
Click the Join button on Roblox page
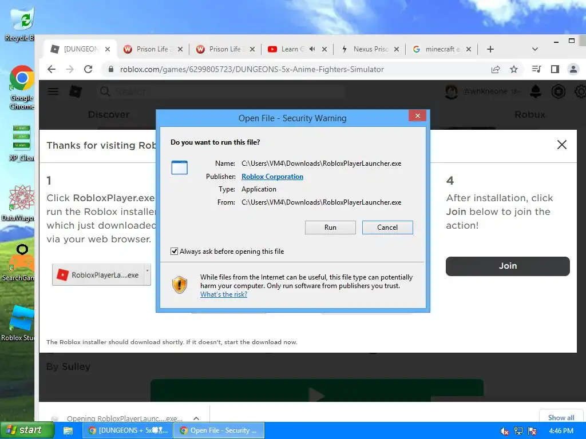(508, 266)
